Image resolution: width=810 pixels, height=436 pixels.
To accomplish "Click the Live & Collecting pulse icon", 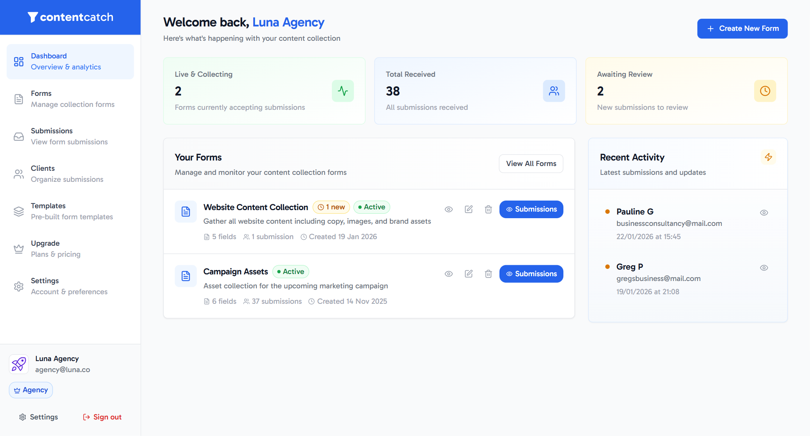I will (343, 91).
